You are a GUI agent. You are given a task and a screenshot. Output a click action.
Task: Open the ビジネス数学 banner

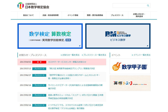click(x=118, y=36)
